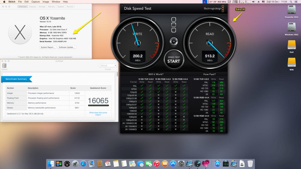Screen dimensions: 301x169
Task: Click the 513.2 MB/s read speed readout
Action: point(210,57)
